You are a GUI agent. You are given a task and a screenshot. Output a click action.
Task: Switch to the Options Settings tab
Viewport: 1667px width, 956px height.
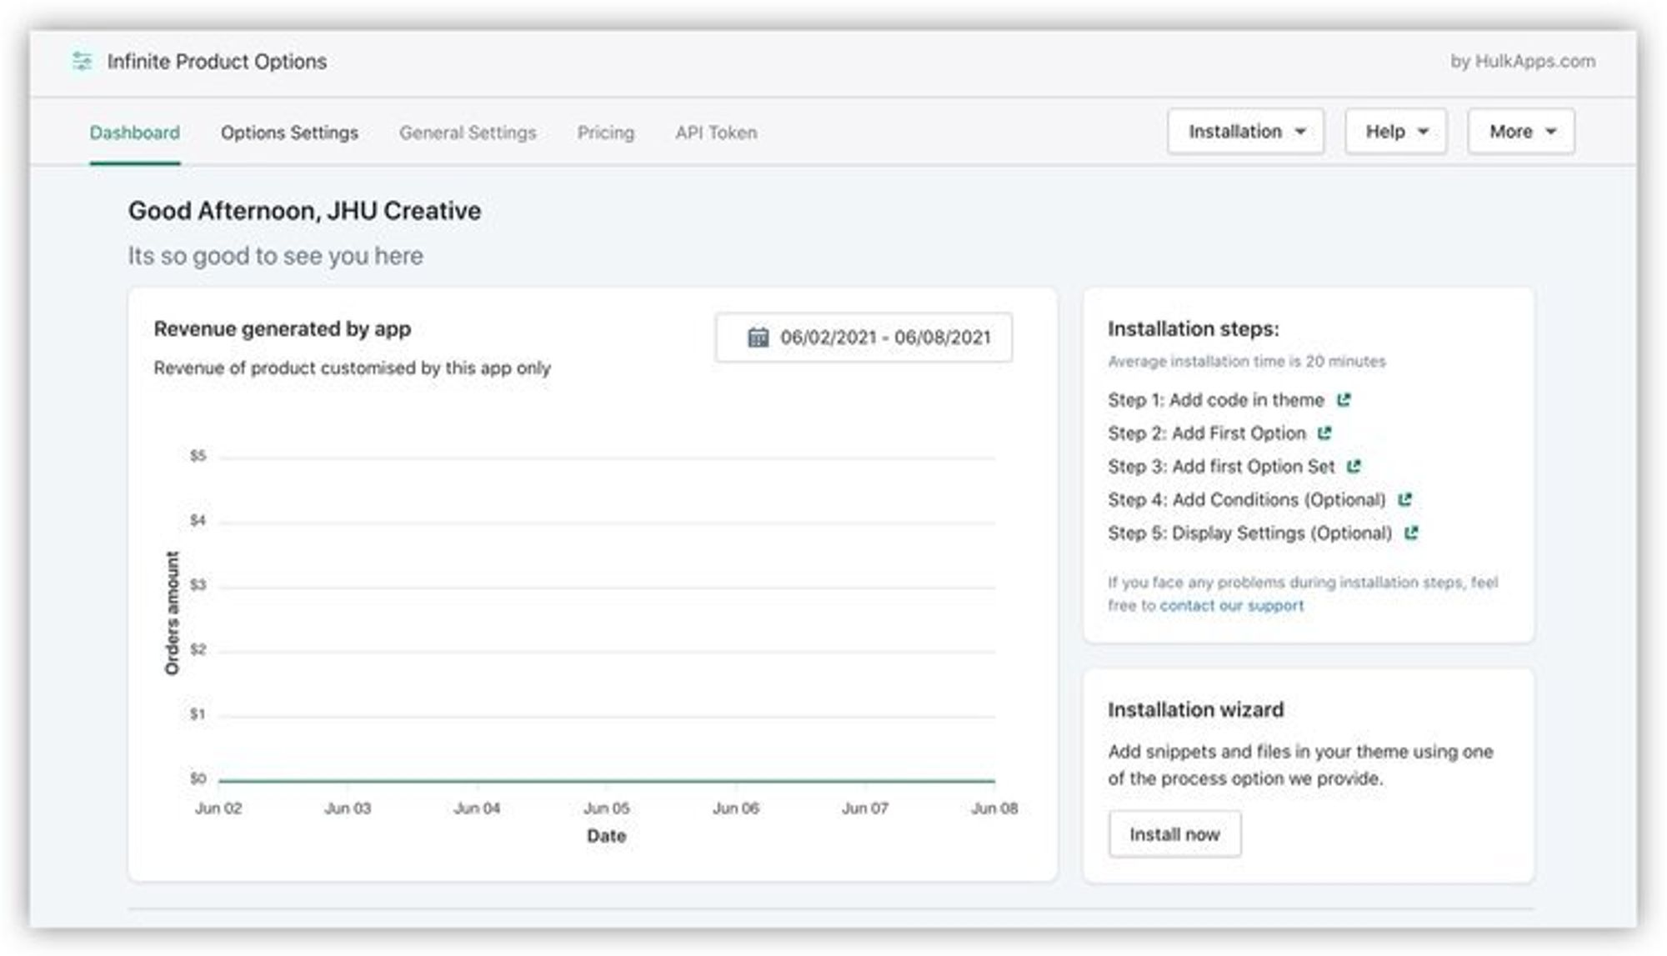point(289,133)
